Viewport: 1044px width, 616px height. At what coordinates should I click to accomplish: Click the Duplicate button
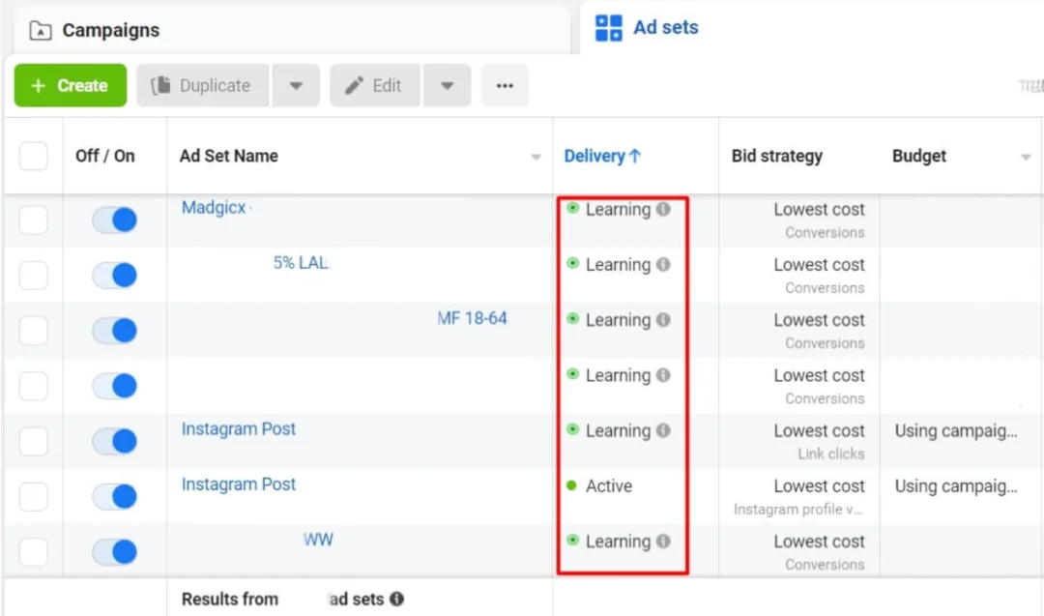coord(203,85)
